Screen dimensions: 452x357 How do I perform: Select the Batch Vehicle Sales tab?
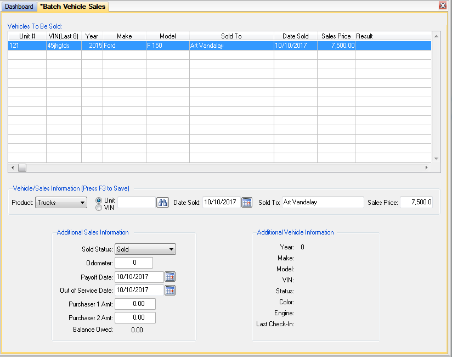pyautogui.click(x=73, y=7)
